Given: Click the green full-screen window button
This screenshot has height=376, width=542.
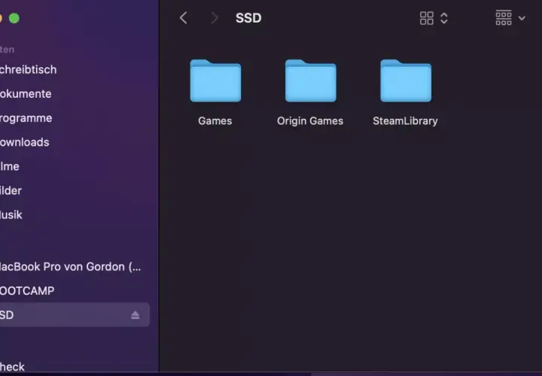Looking at the screenshot, I should click(14, 18).
